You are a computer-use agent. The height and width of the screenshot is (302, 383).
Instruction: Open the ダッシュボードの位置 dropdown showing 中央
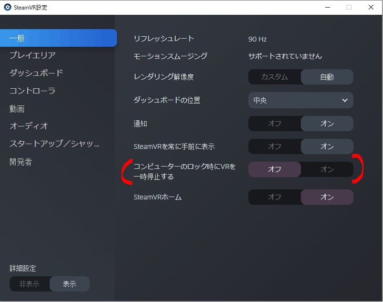[x=301, y=100]
